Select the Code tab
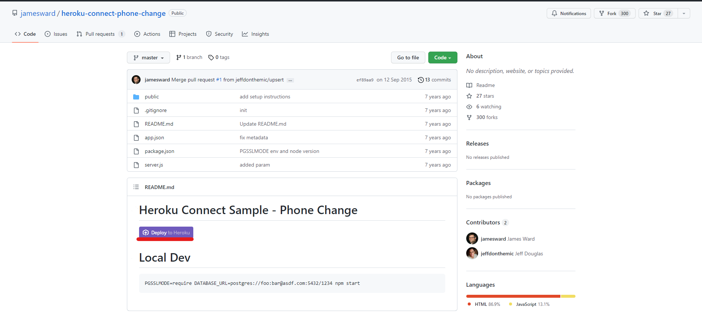 click(25, 34)
